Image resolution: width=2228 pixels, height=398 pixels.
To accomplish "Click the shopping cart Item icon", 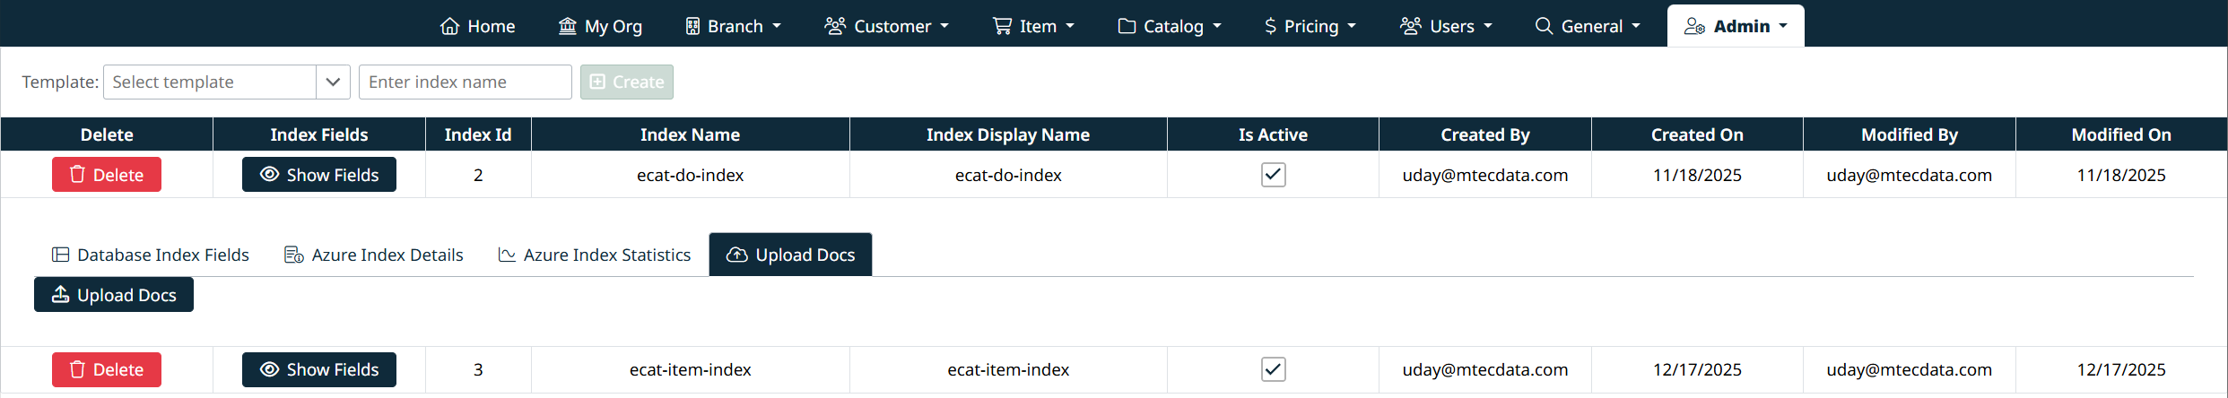I will 1002,26.
